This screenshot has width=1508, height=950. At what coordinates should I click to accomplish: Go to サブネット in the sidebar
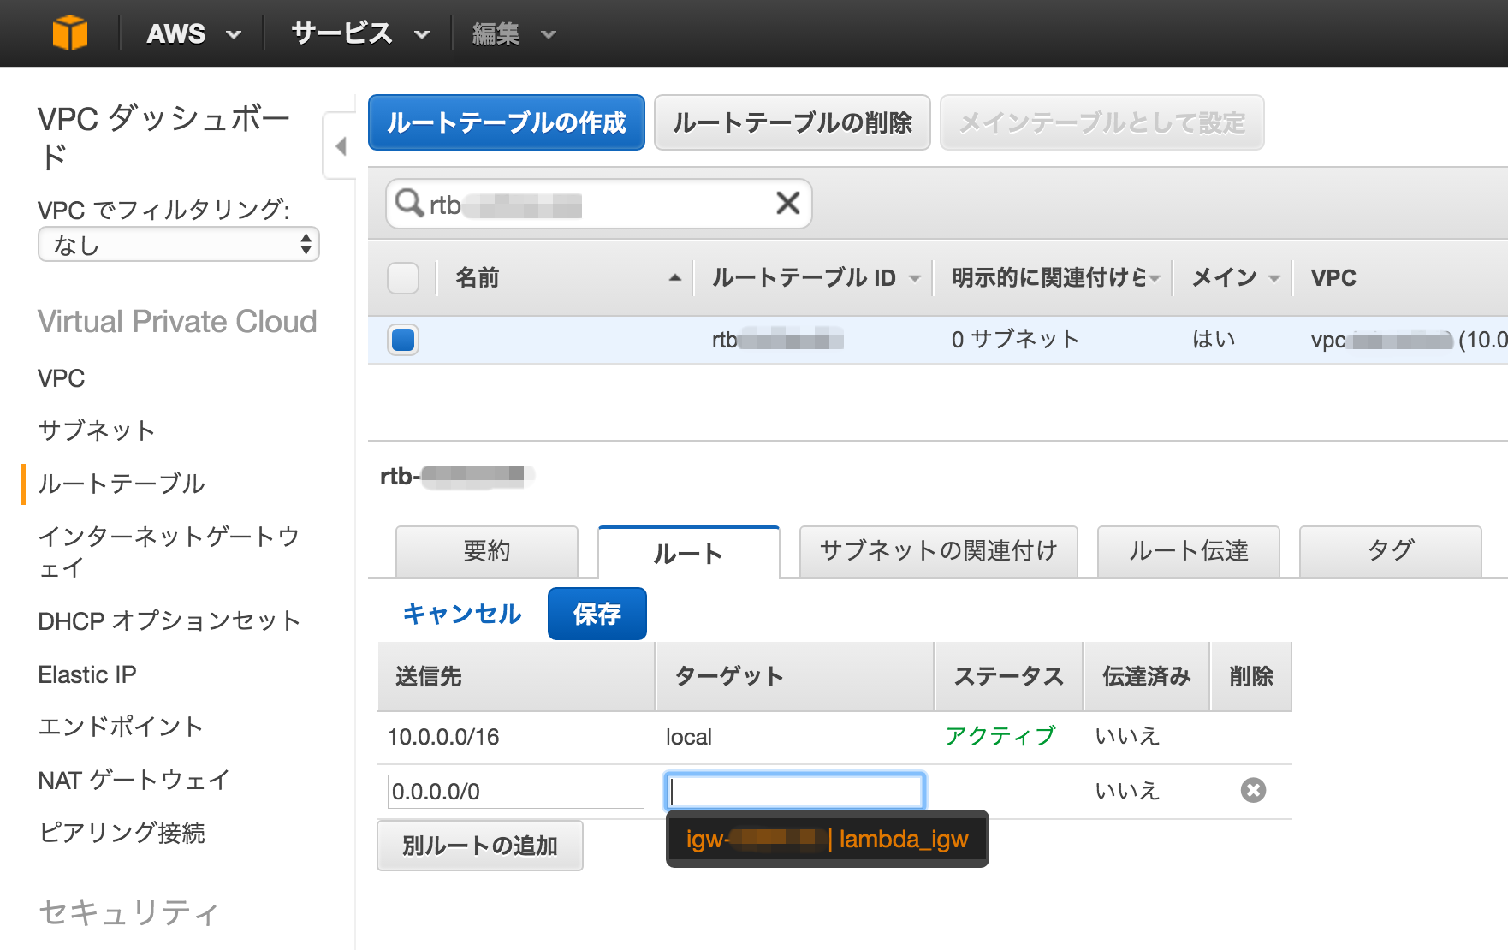point(97,430)
